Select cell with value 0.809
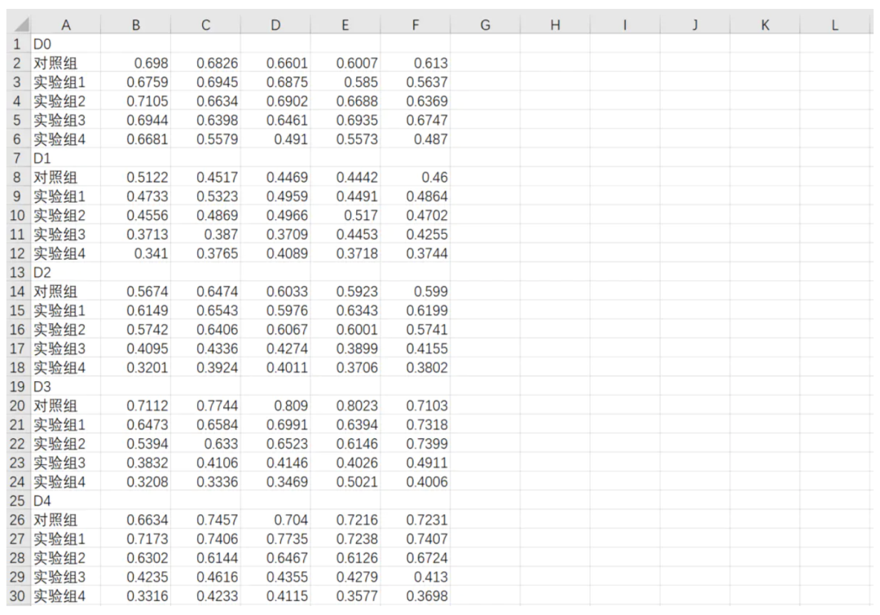Image resolution: width=880 pixels, height=615 pixels. click(275, 406)
